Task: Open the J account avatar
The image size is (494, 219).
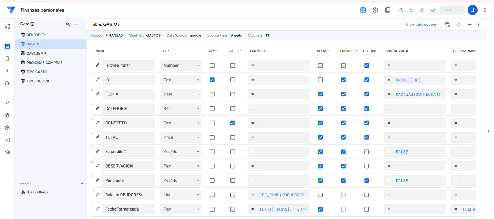Action: coord(472,10)
